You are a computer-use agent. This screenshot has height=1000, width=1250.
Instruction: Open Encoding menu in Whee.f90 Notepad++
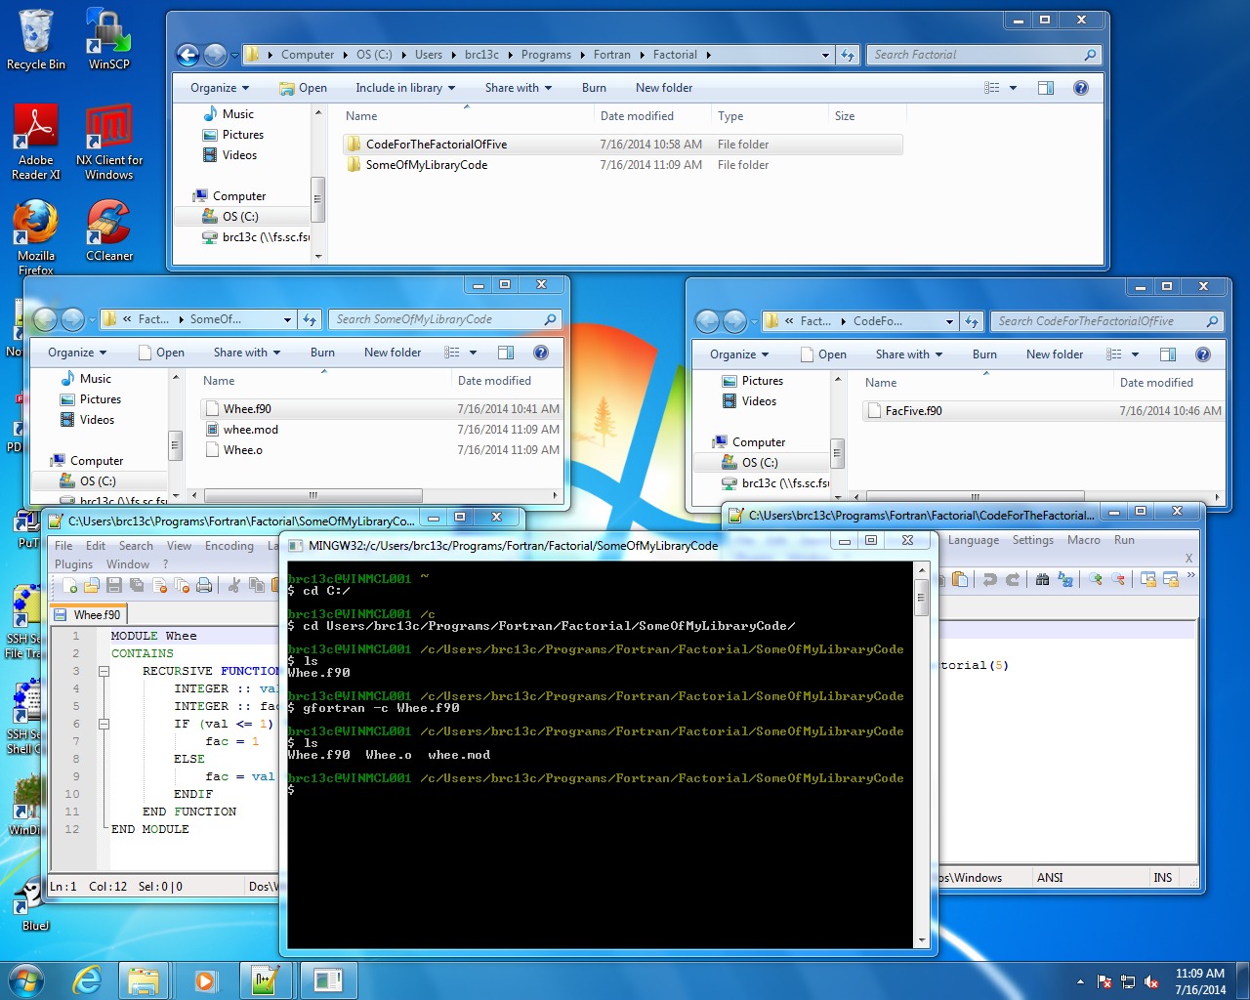coord(229,546)
